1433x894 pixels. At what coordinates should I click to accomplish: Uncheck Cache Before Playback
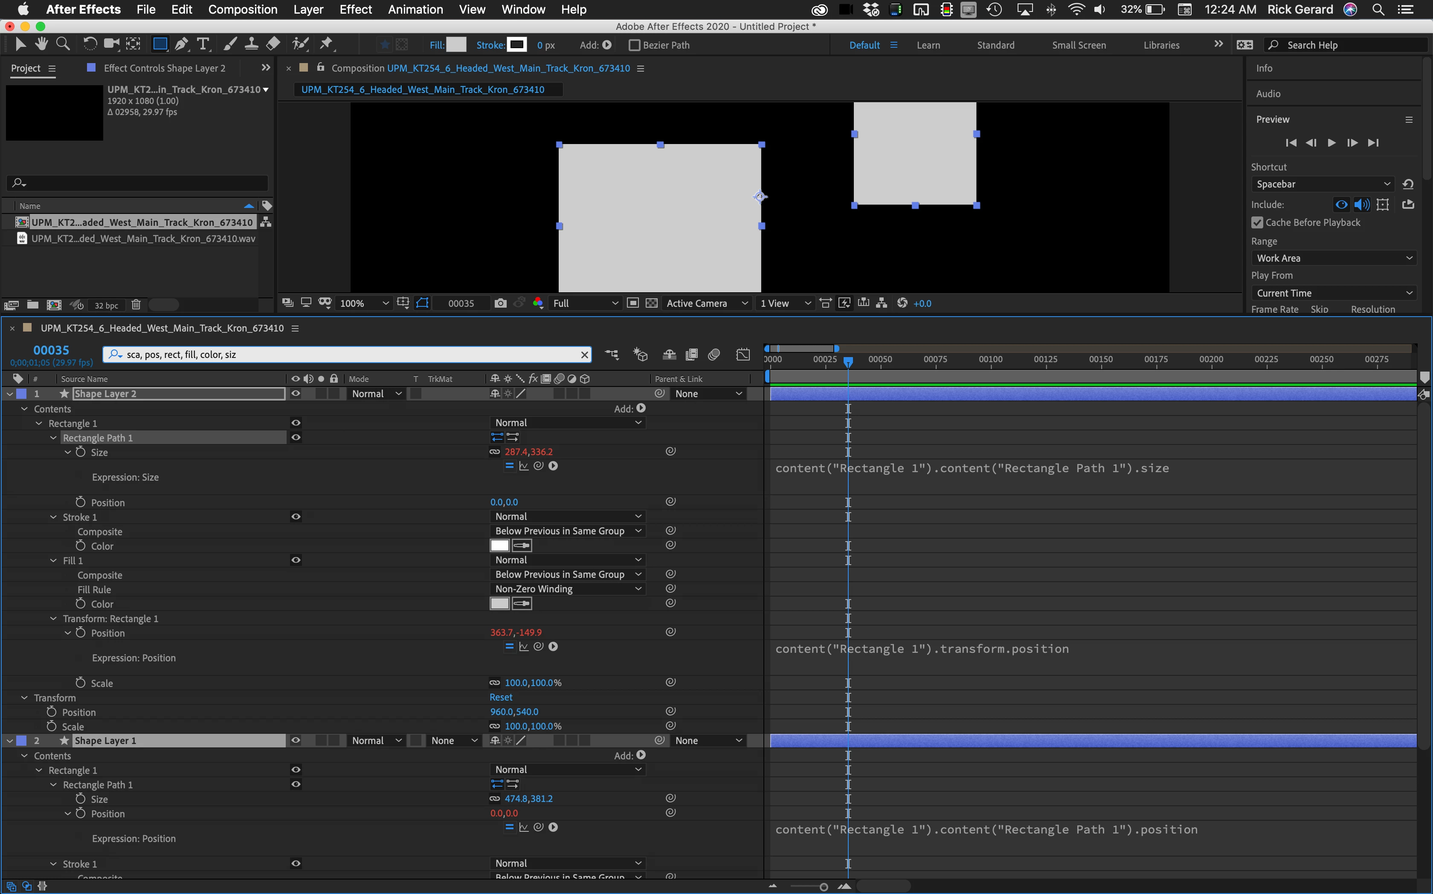click(1257, 223)
